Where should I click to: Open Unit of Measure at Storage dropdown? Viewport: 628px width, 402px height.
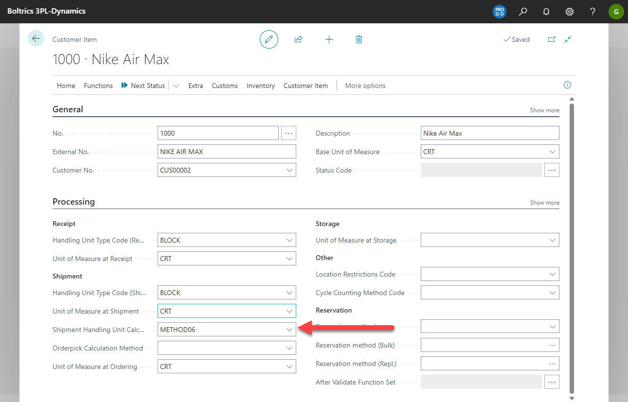(x=553, y=240)
